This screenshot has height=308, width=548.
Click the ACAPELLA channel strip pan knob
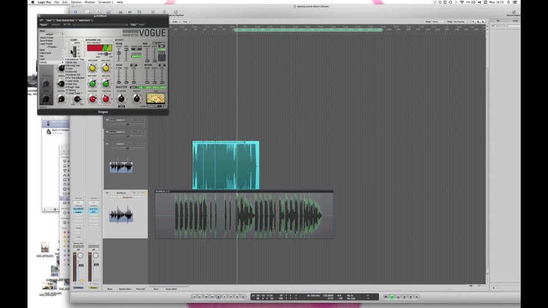pyautogui.click(x=80, y=256)
